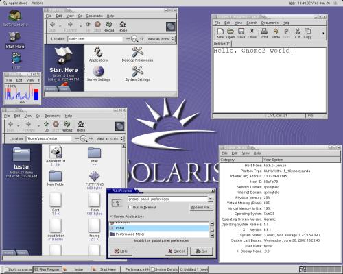Open Help menu in the system details window
The image size is (343, 274).
point(257,153)
